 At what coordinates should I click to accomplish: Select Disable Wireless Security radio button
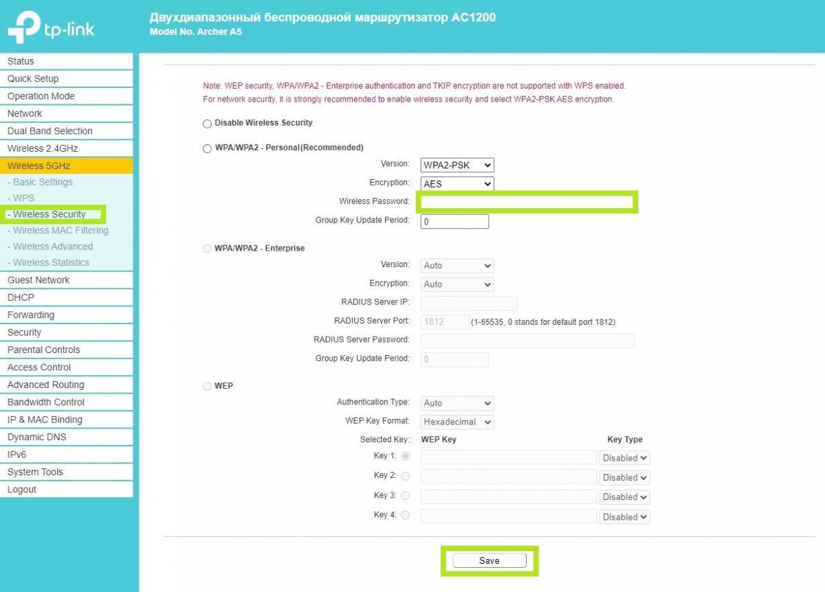point(207,124)
